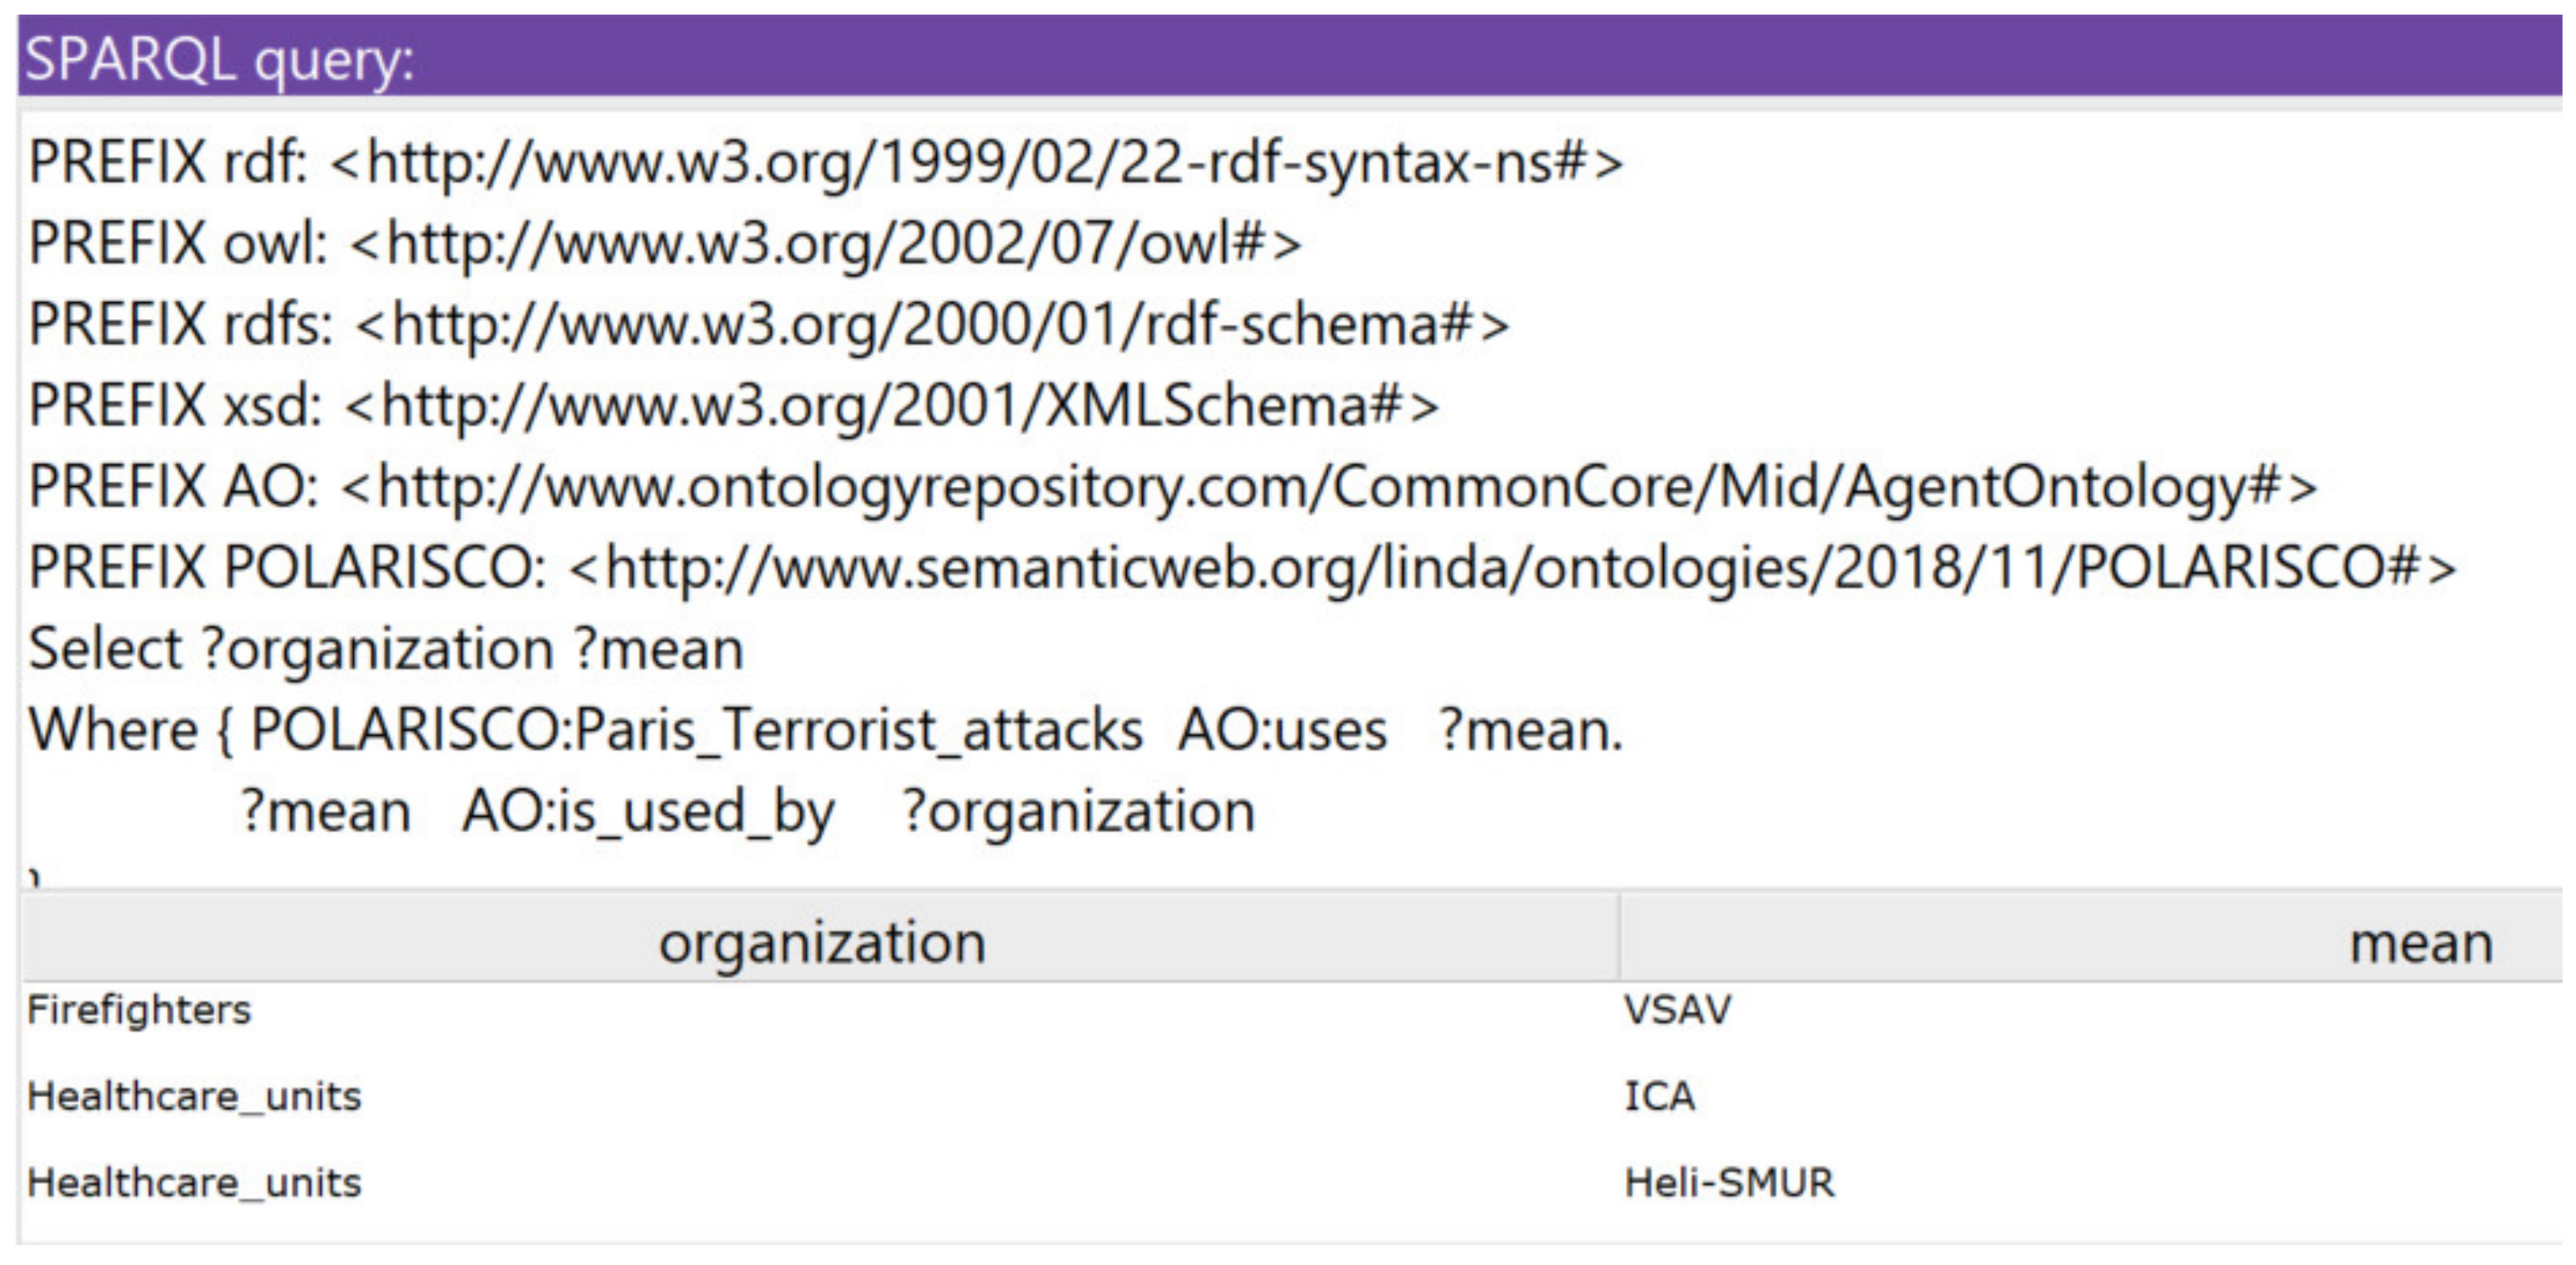Place cursor in PREFIX owl: line

[x=664, y=244]
